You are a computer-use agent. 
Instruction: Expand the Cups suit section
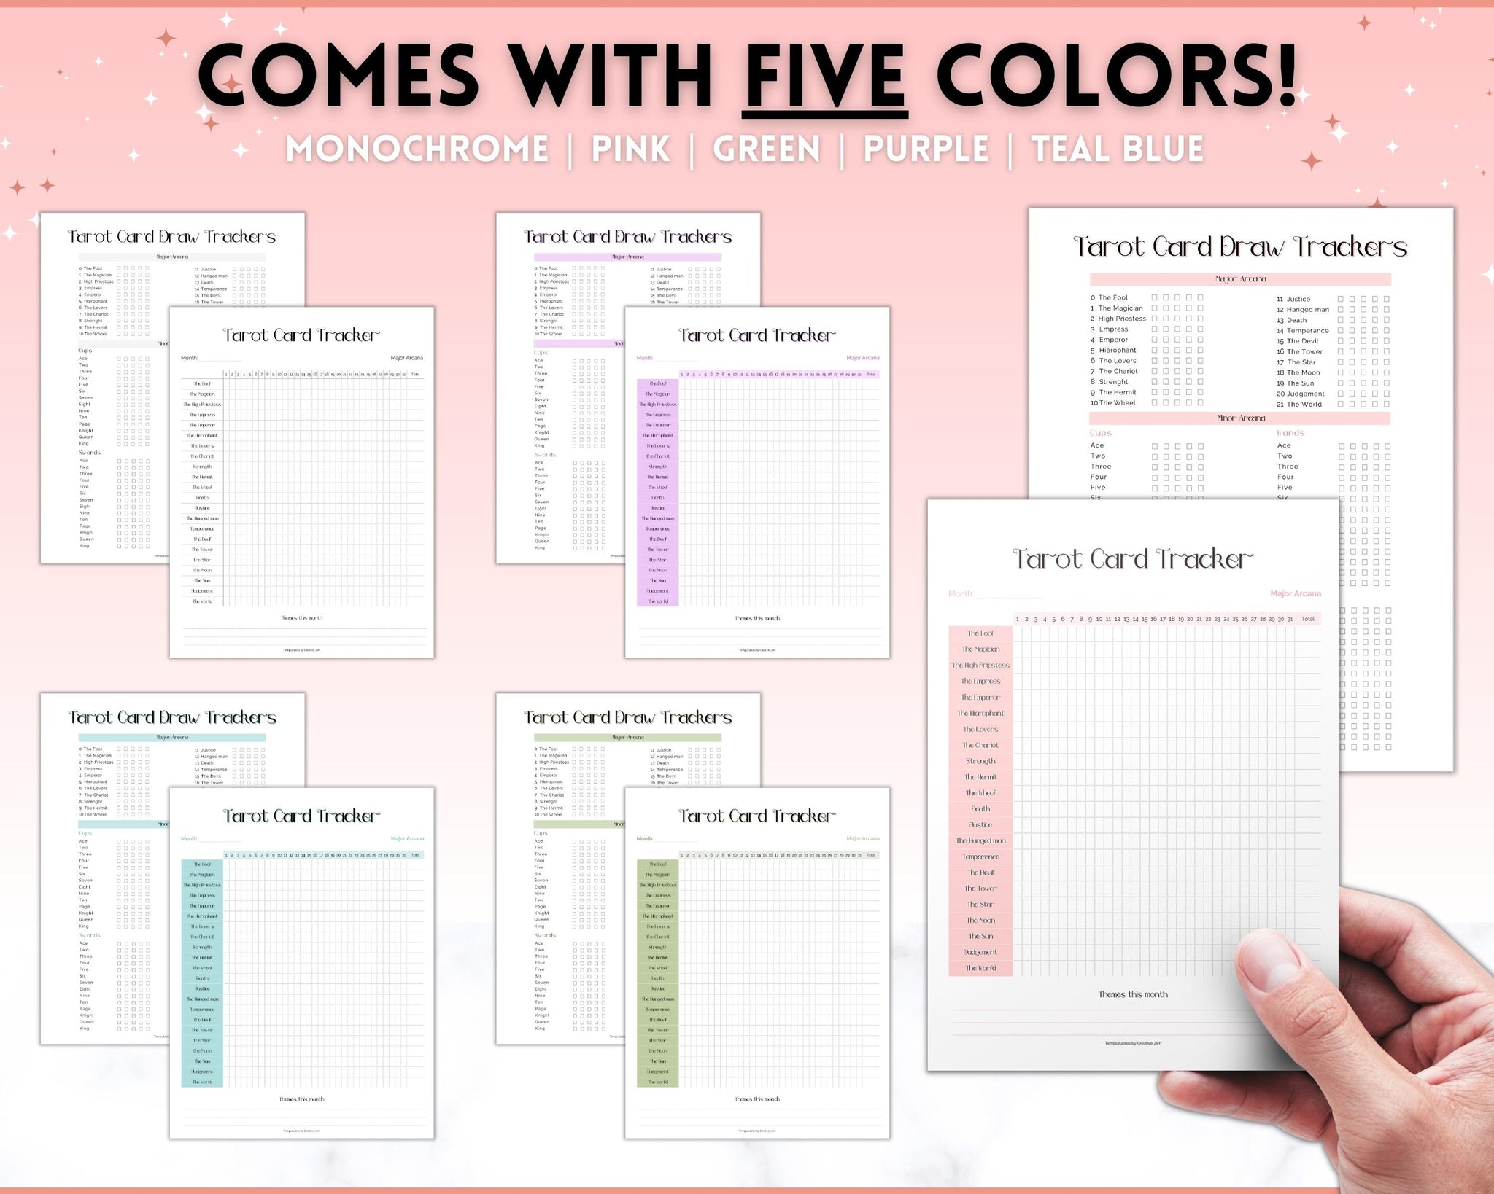click(1102, 434)
